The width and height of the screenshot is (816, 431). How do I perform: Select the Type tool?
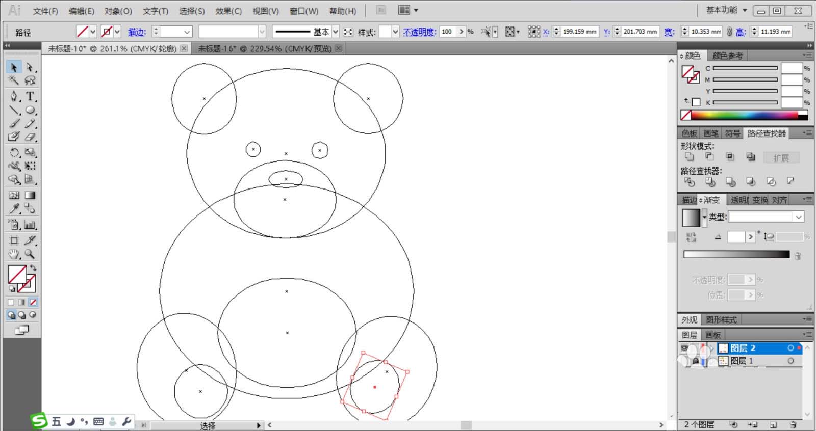(x=30, y=96)
